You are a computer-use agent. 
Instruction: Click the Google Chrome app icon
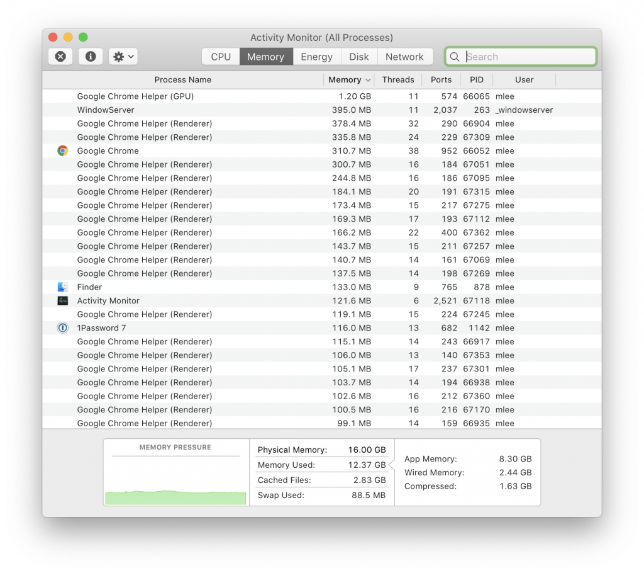tap(62, 151)
